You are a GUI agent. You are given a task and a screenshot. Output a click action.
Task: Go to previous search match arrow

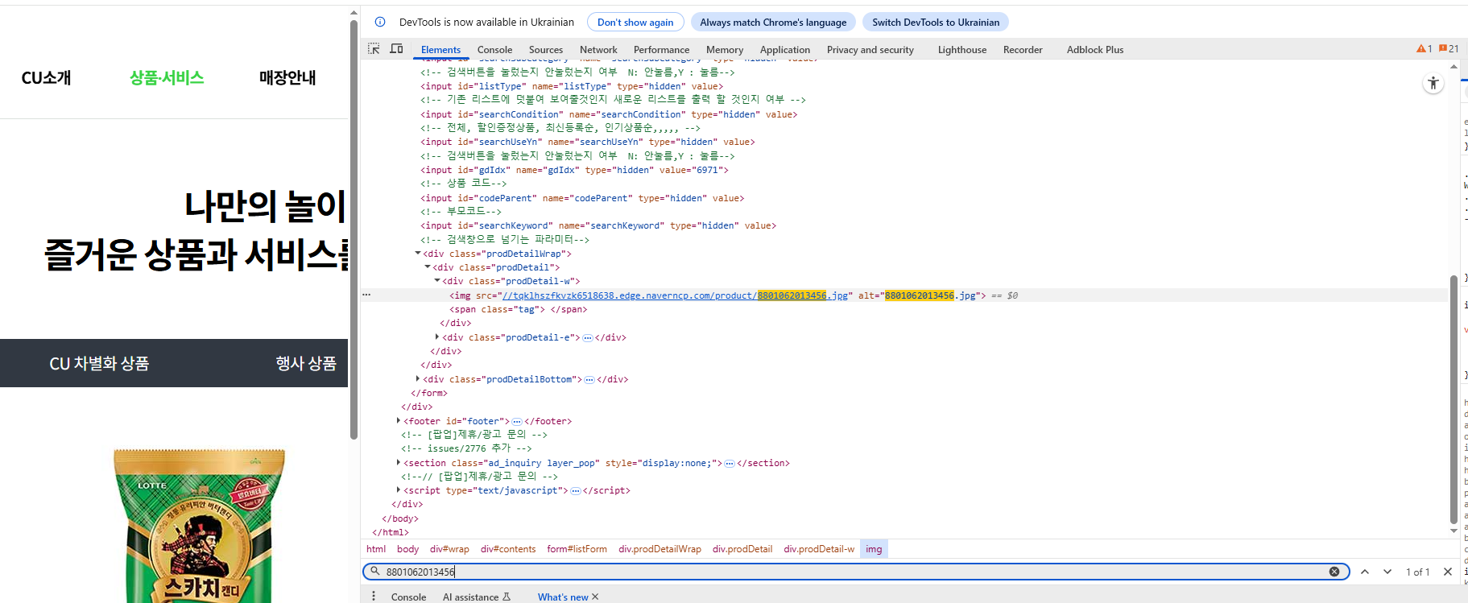(x=1365, y=572)
